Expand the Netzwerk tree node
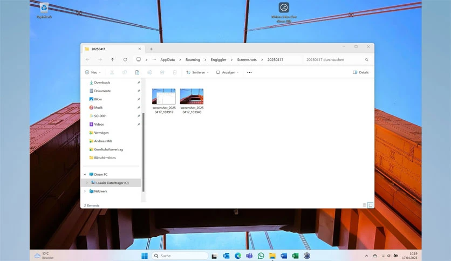451x261 pixels. (85, 191)
